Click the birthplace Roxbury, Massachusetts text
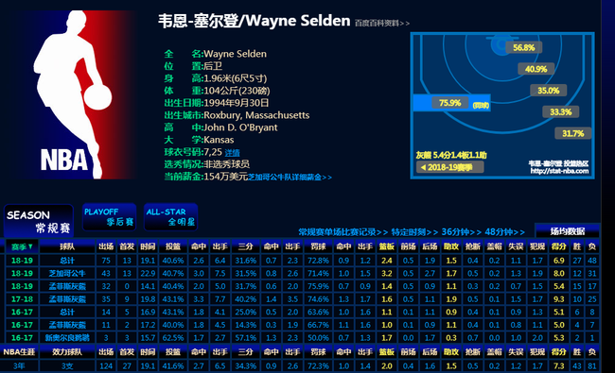 (x=256, y=115)
